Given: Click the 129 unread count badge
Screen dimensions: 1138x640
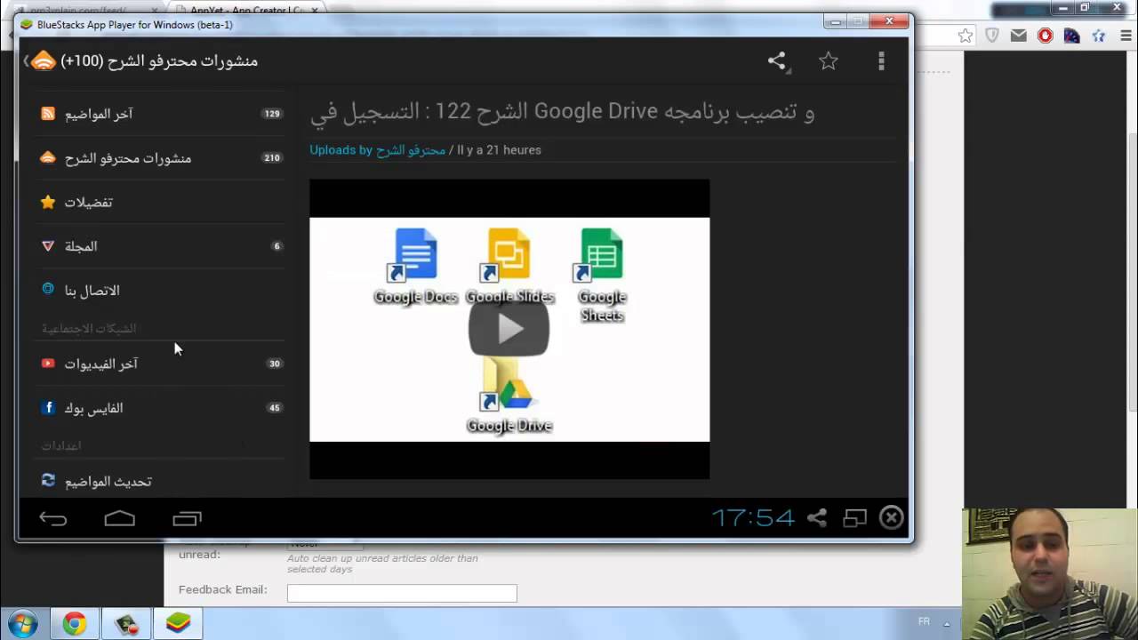Looking at the screenshot, I should click(272, 114).
